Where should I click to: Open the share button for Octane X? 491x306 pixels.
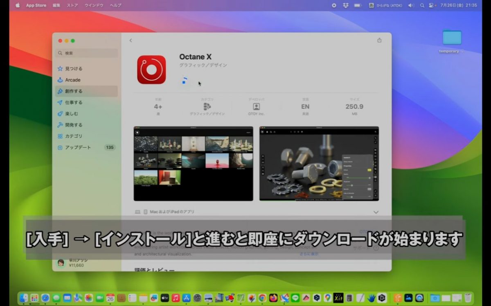[379, 40]
